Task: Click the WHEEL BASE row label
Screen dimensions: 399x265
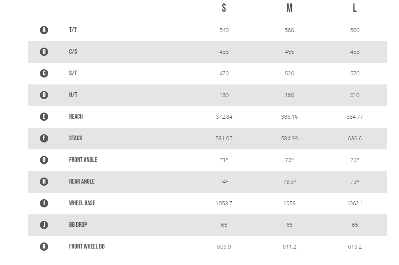Action: (82, 203)
